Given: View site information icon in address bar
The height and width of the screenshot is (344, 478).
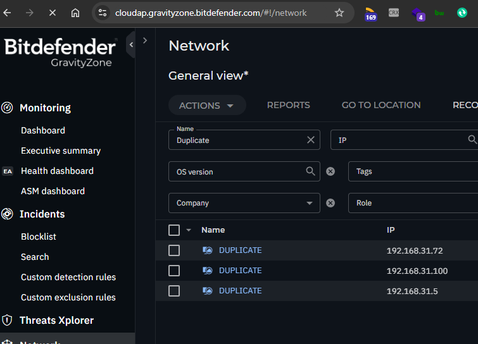Looking at the screenshot, I should click(x=103, y=13).
